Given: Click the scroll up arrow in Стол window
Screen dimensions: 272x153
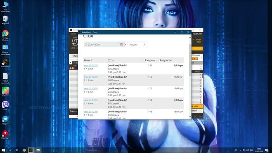Looking at the screenshot, I should tap(190, 37).
